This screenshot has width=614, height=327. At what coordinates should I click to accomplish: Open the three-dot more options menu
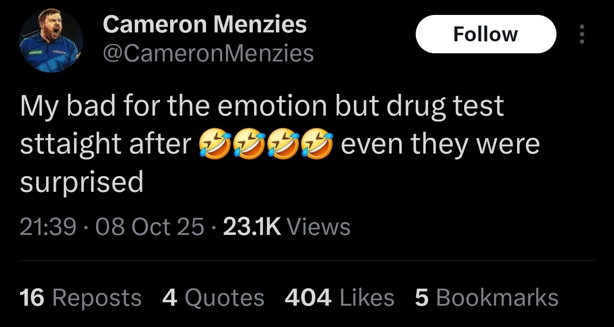point(582,34)
